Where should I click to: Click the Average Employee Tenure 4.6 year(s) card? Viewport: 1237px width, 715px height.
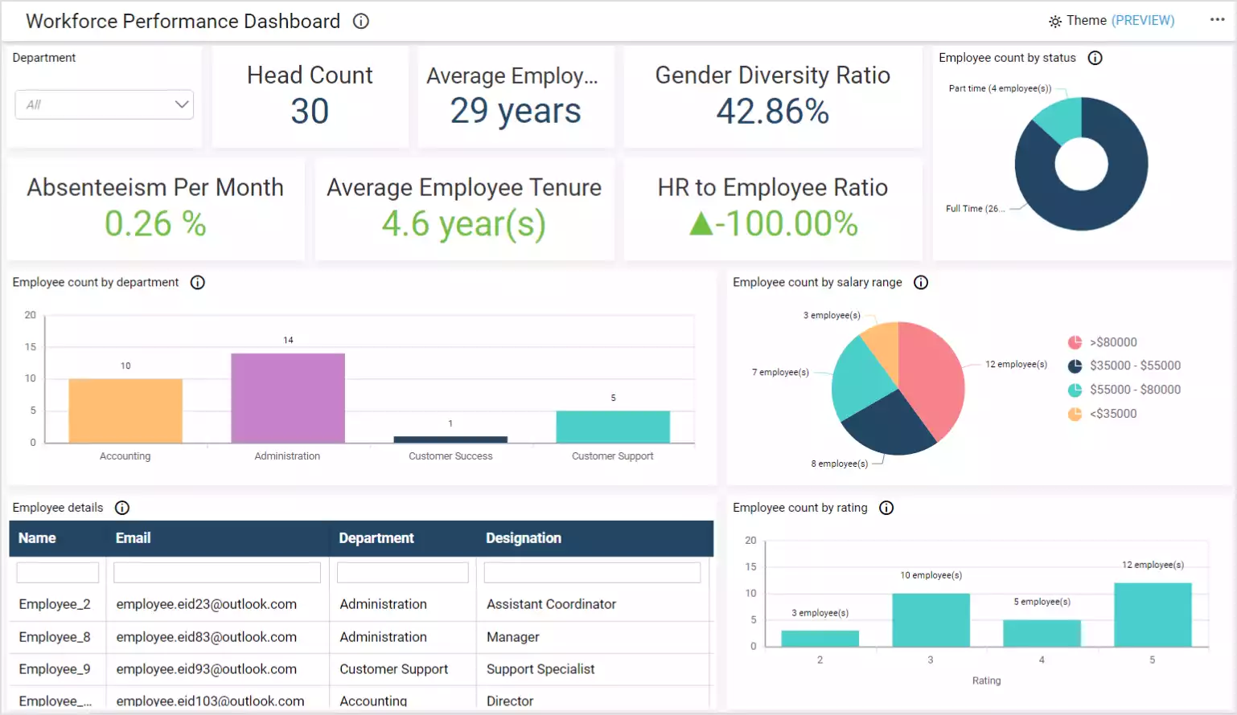pyautogui.click(x=464, y=209)
